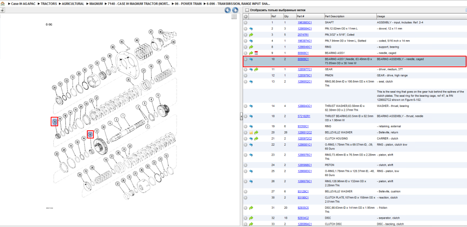Click blue arrow icon on ref 2 row
467x227 pixels.
(x=251, y=28)
